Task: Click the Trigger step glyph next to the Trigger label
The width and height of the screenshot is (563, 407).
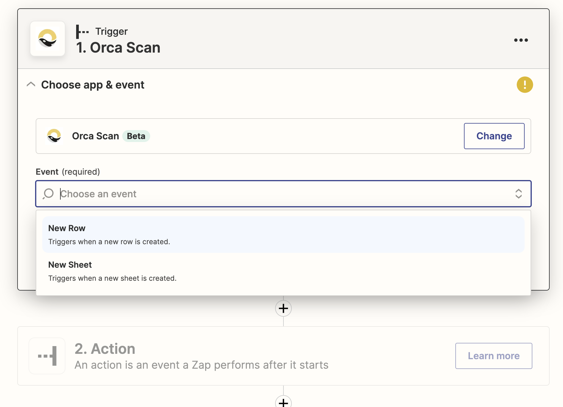Action: (x=82, y=31)
